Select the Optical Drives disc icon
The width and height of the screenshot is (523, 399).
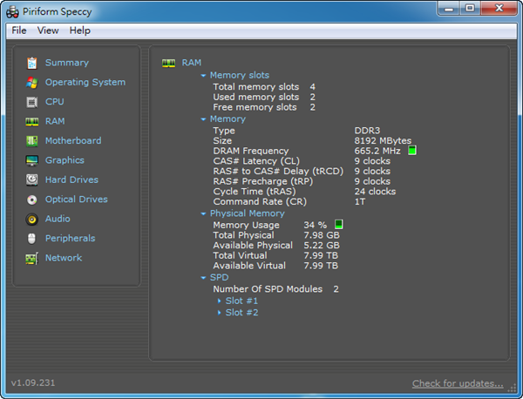pos(32,199)
